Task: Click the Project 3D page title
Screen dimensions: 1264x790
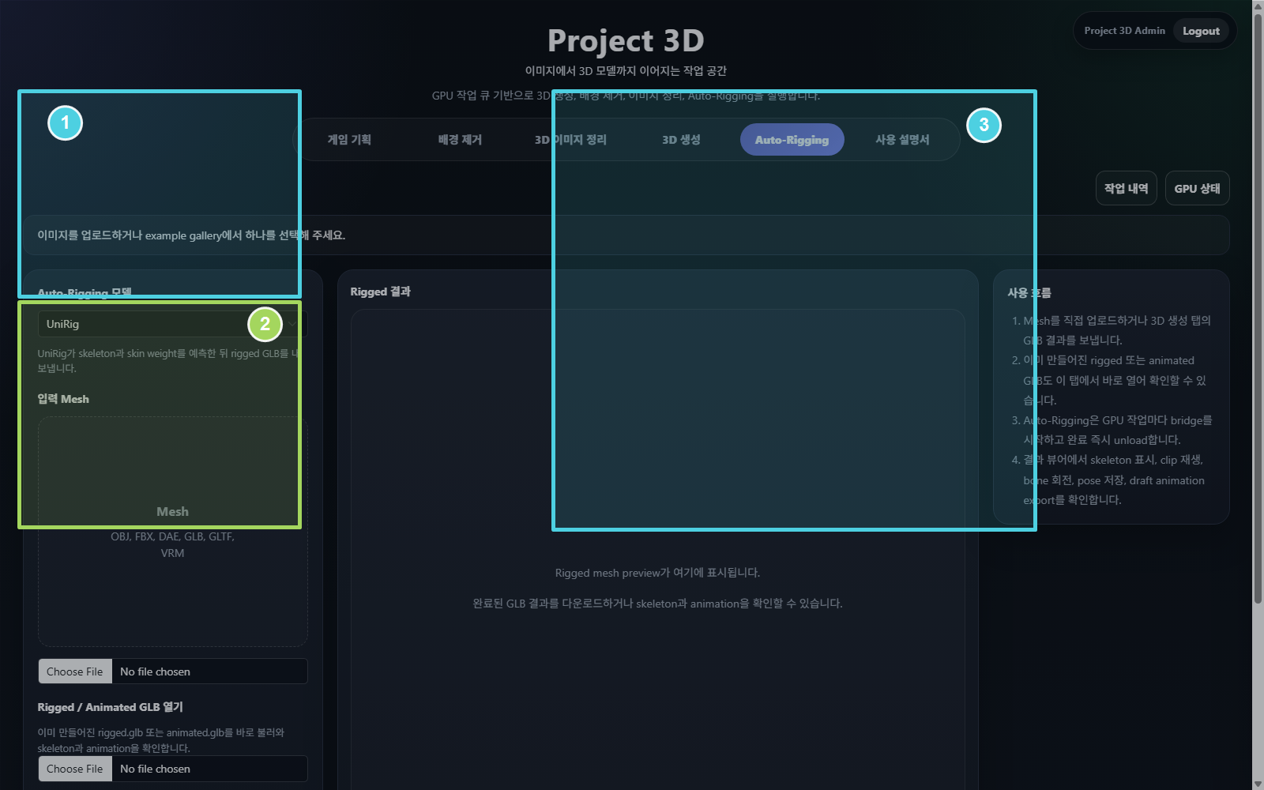Action: click(x=626, y=40)
